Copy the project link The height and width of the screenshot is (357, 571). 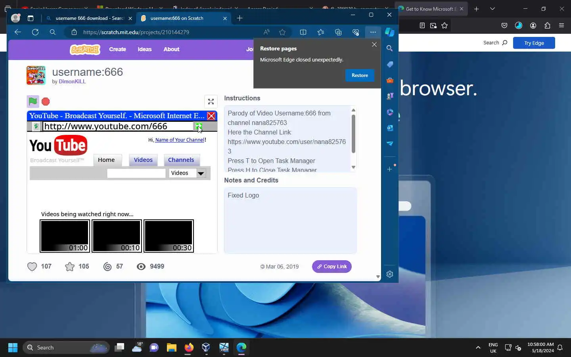coord(332,267)
